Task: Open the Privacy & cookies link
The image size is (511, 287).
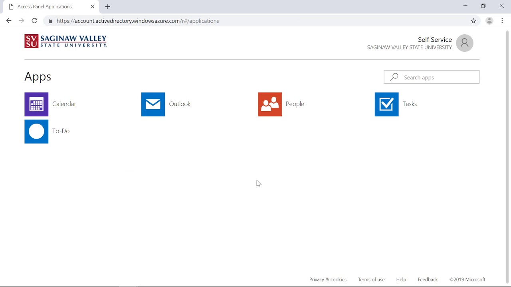Action: click(x=328, y=279)
